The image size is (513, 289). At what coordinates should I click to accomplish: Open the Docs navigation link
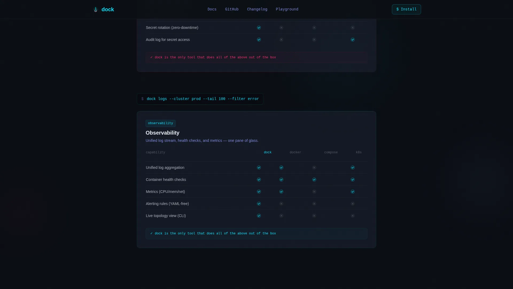tap(212, 9)
